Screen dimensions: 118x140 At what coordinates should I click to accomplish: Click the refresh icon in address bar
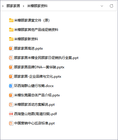(111, 6)
